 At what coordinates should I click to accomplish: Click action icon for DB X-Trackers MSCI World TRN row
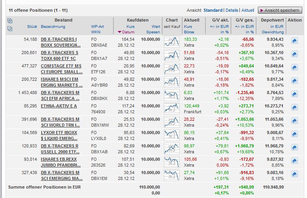click(x=294, y=121)
